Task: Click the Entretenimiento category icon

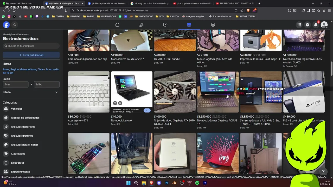Action: click(6, 172)
